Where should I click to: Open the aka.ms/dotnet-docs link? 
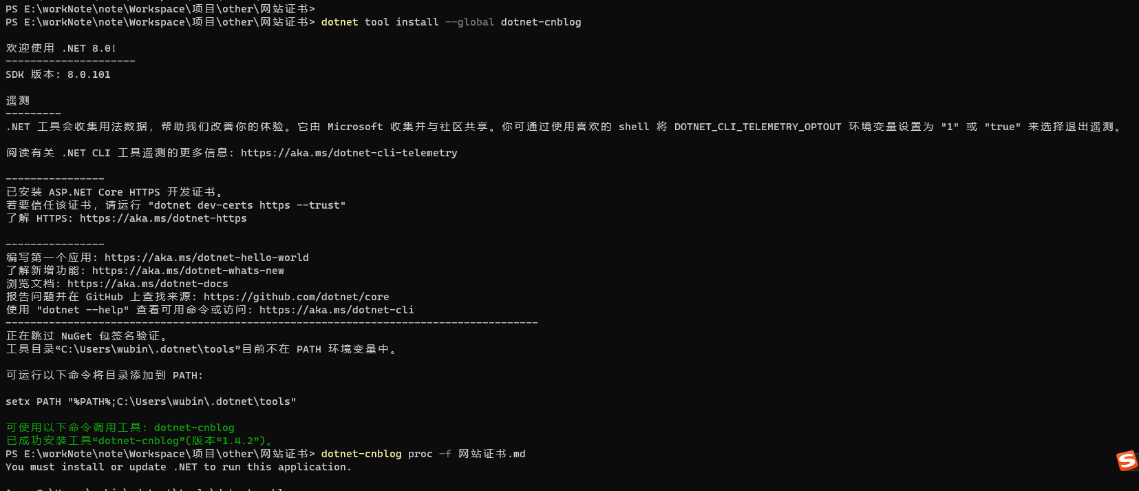click(x=148, y=284)
